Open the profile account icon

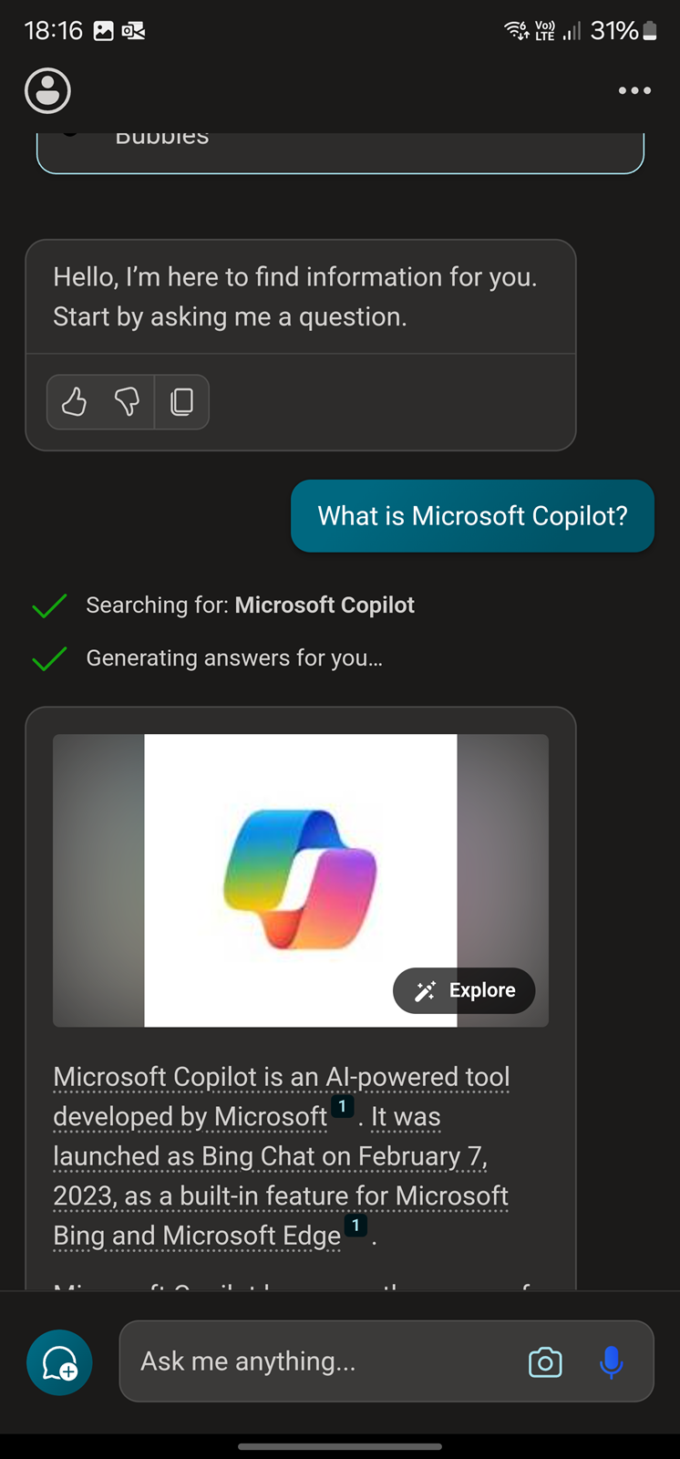pyautogui.click(x=47, y=91)
